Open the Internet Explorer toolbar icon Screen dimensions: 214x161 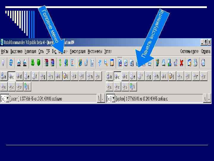[80, 63]
